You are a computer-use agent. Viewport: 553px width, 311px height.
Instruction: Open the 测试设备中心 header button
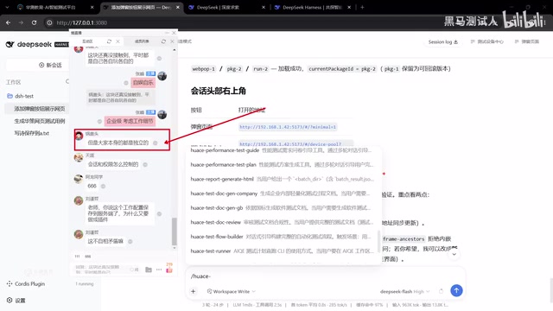(487, 41)
